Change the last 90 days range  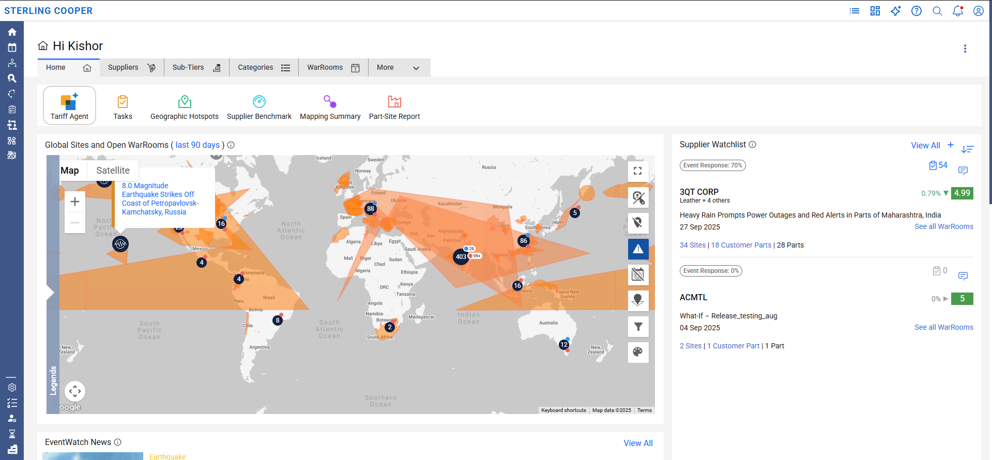(x=197, y=145)
